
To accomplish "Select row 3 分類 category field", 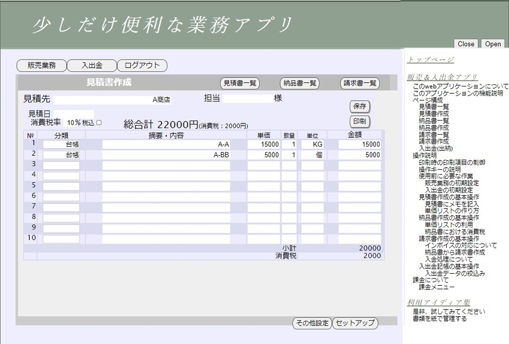I will [x=61, y=165].
